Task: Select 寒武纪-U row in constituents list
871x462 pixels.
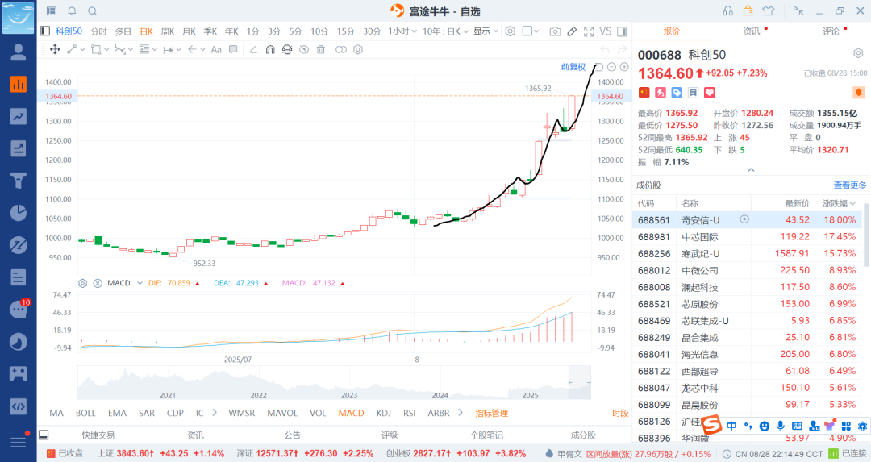Action: (747, 253)
